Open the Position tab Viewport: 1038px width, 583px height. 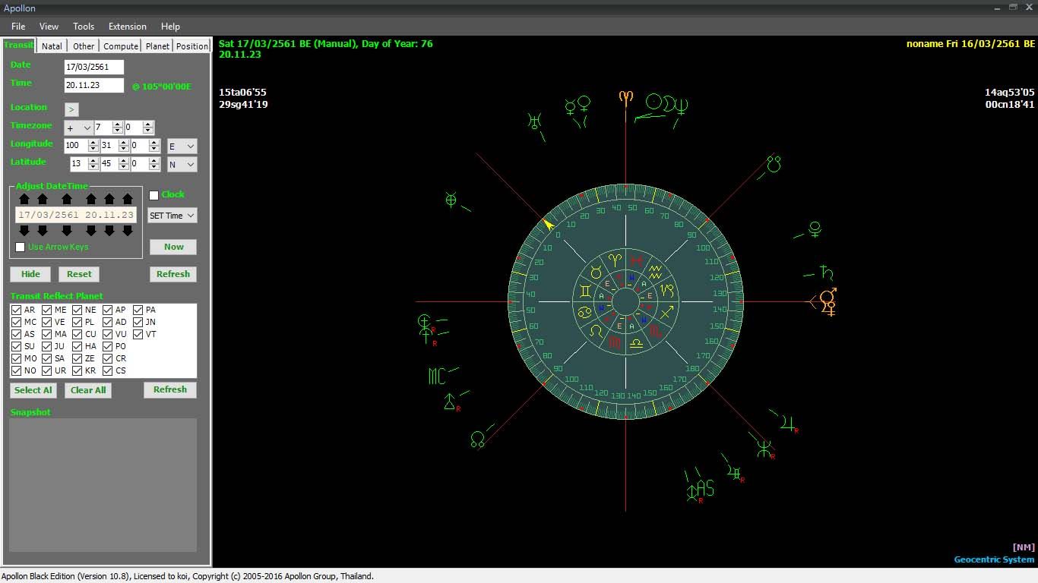coord(191,46)
